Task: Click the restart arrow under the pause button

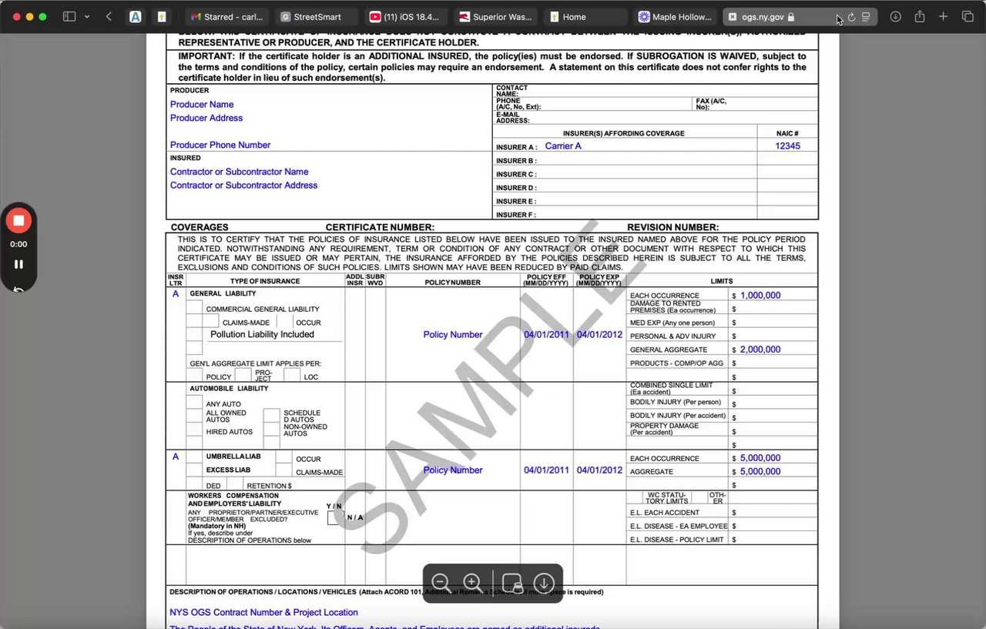Action: [x=18, y=289]
